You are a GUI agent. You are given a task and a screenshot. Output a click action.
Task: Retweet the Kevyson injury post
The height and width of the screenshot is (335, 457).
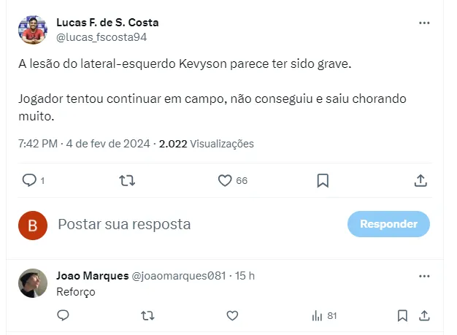[x=127, y=180]
